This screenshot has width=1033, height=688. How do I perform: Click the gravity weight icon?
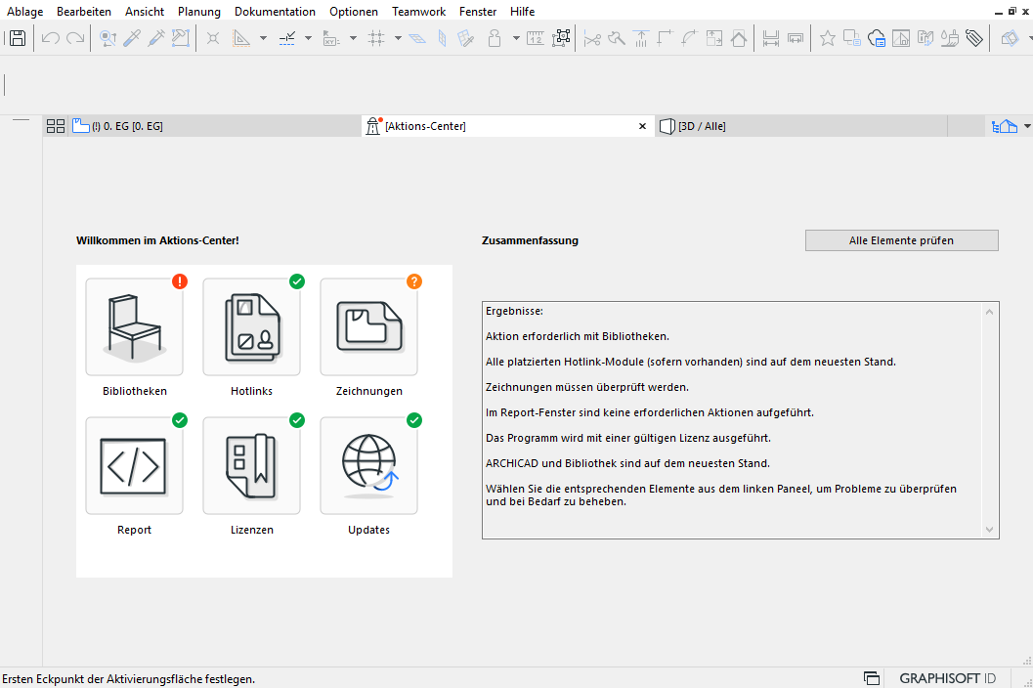(x=495, y=38)
